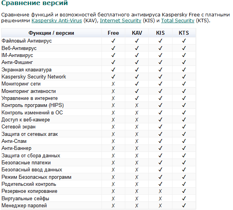
Task: Open the Internet Security link
Action: click(x=121, y=21)
